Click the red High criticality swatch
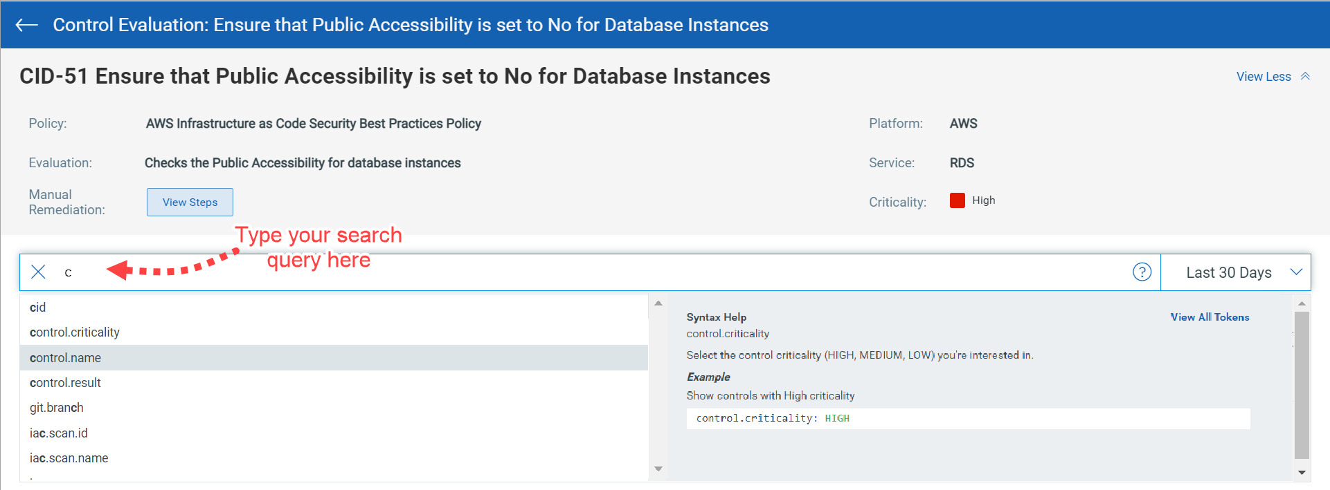This screenshot has height=490, width=1330. 958,200
